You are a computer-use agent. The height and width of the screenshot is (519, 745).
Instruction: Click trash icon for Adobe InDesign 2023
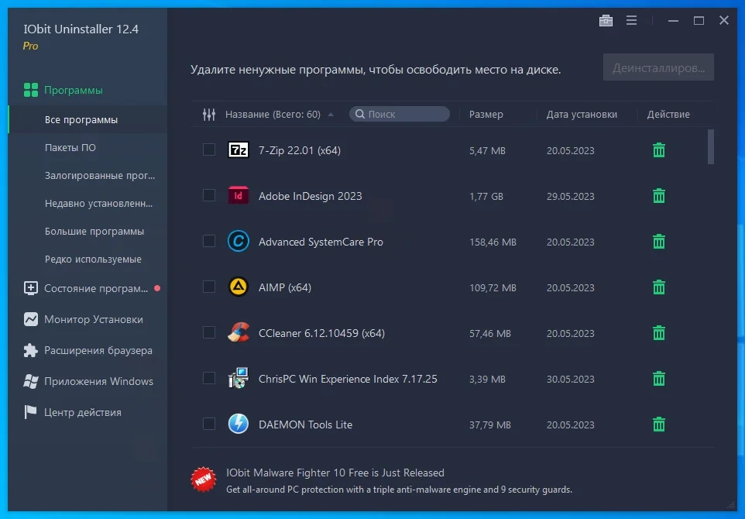658,196
